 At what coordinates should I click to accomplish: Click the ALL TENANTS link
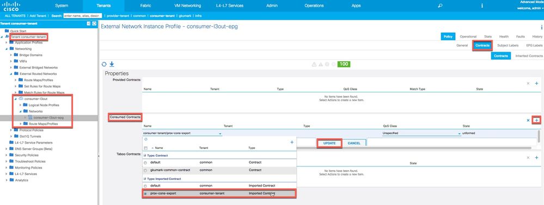tap(15, 16)
